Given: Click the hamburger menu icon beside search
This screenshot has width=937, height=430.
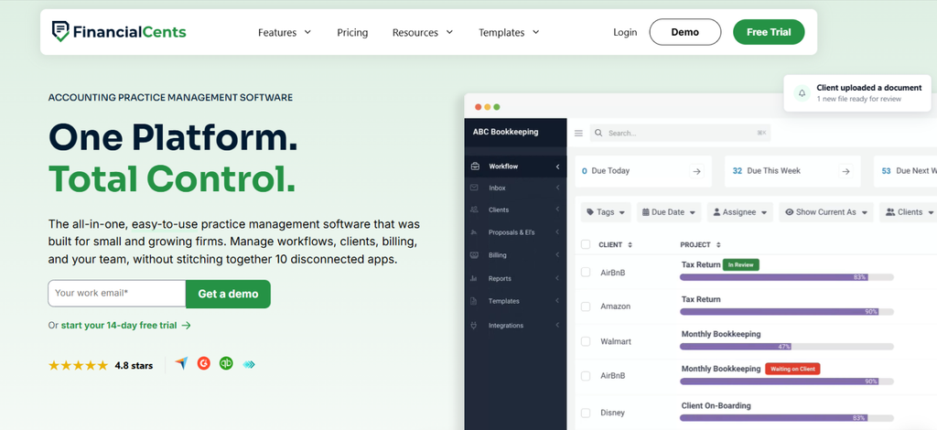Looking at the screenshot, I should (x=578, y=134).
